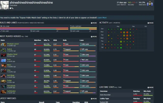Expand MORE for Most Played Heroes
This screenshot has width=163, height=103.
(94, 37)
